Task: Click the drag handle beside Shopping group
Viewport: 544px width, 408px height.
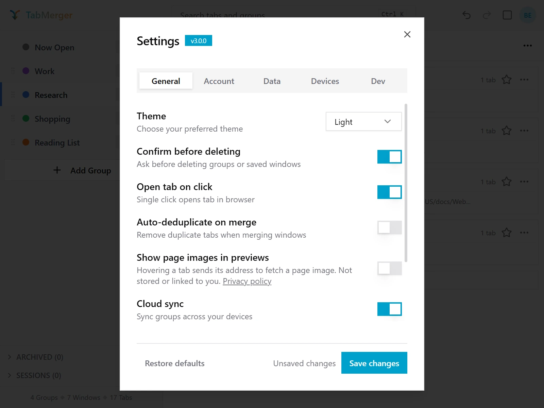Action: click(13, 118)
